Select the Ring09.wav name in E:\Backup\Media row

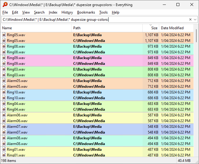[x=16, y=58]
